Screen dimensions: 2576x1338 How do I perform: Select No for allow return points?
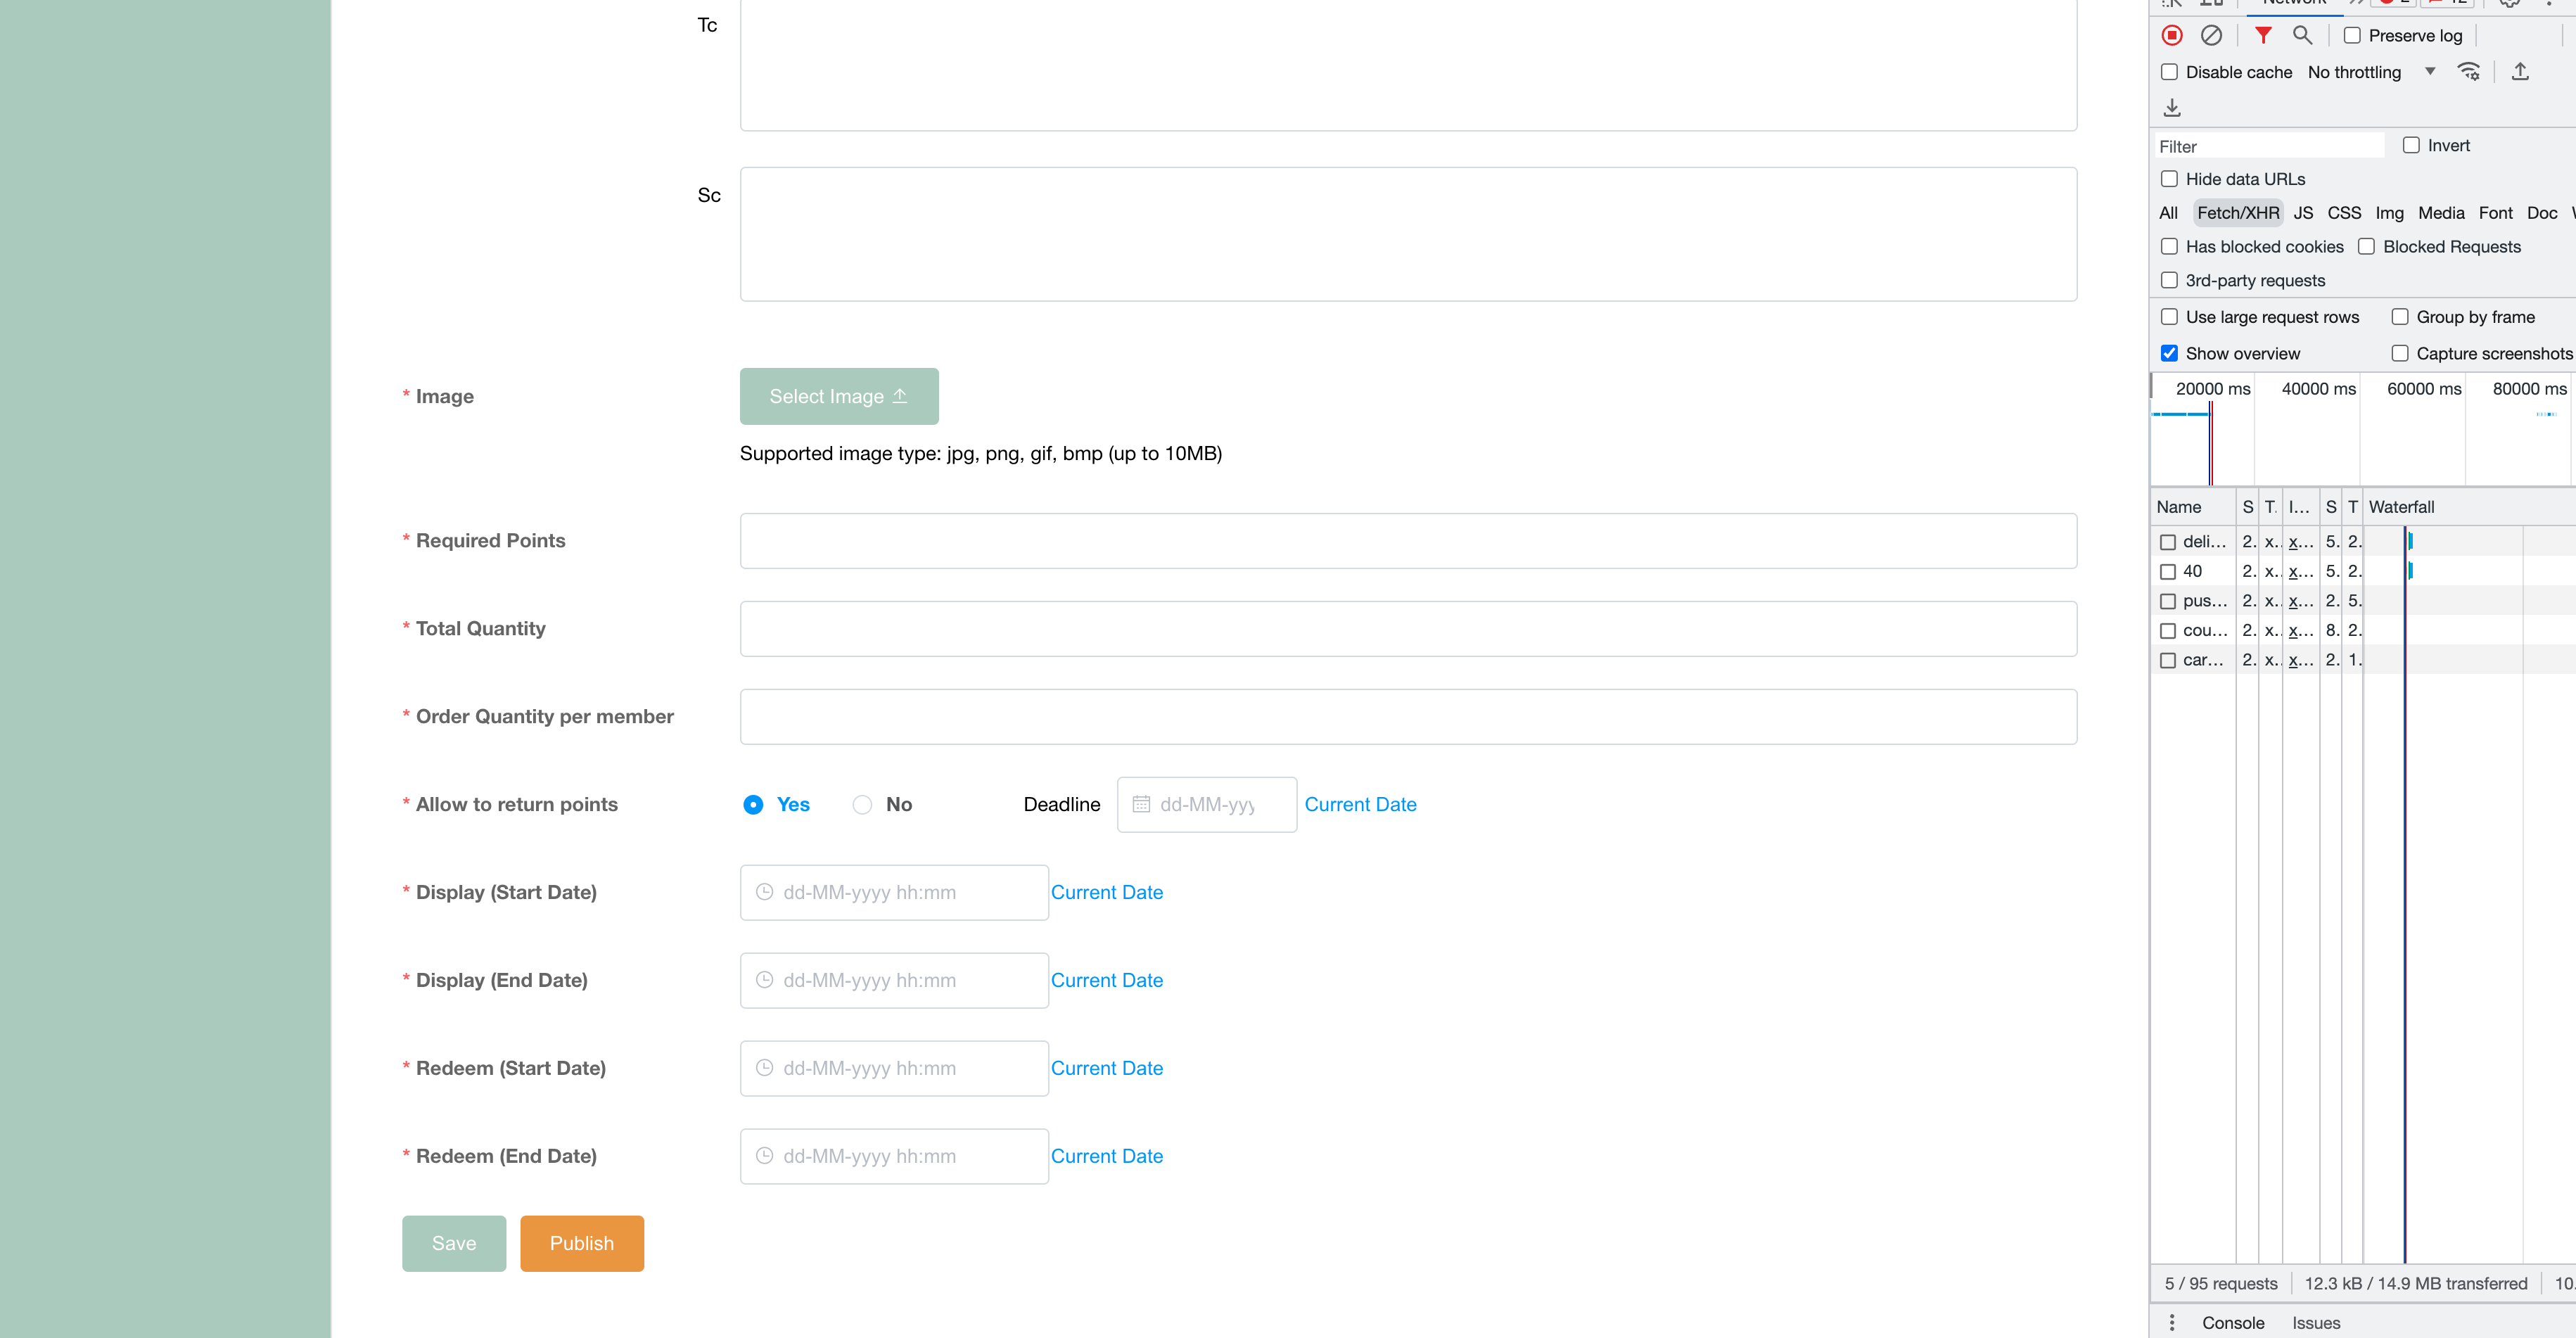coord(862,805)
